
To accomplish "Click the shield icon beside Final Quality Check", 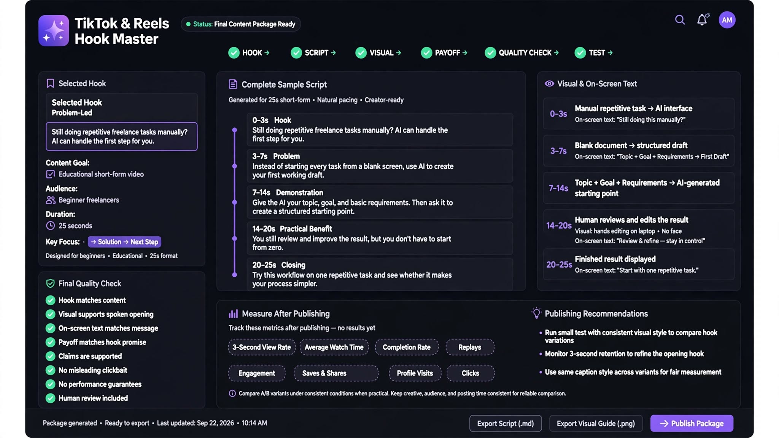I will click(50, 283).
